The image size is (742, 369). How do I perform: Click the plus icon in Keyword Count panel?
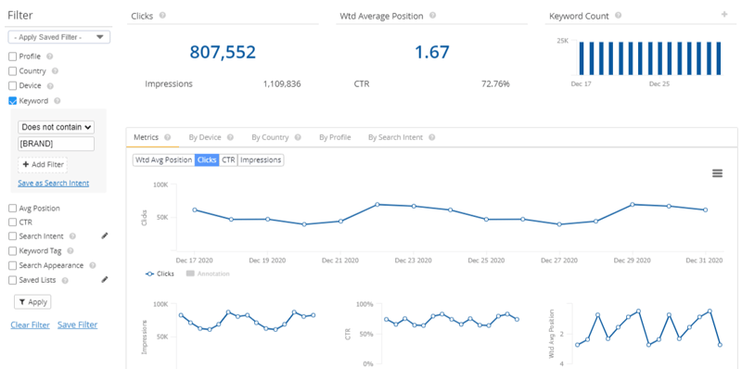pyautogui.click(x=724, y=15)
